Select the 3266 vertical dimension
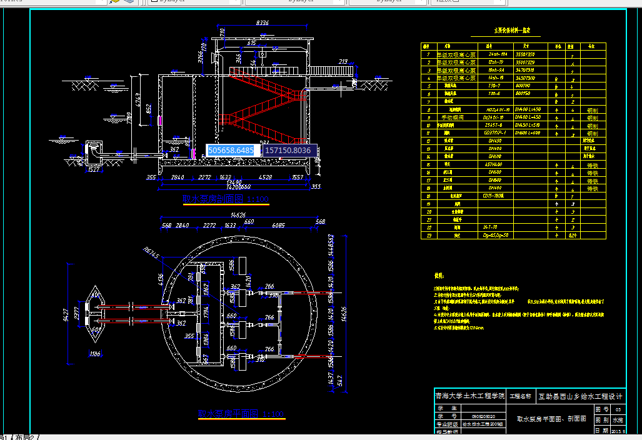This screenshot has height=440, width=642. 200,56
